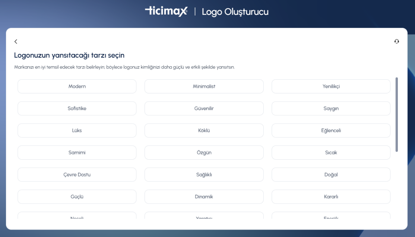Click the Ticimax logo
Screen dimensions: 415x237
(x=166, y=12)
